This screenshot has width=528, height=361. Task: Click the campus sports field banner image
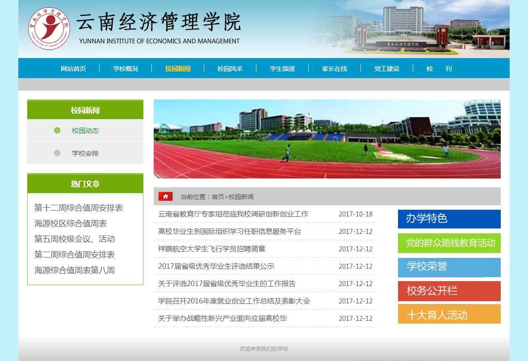coord(327,139)
